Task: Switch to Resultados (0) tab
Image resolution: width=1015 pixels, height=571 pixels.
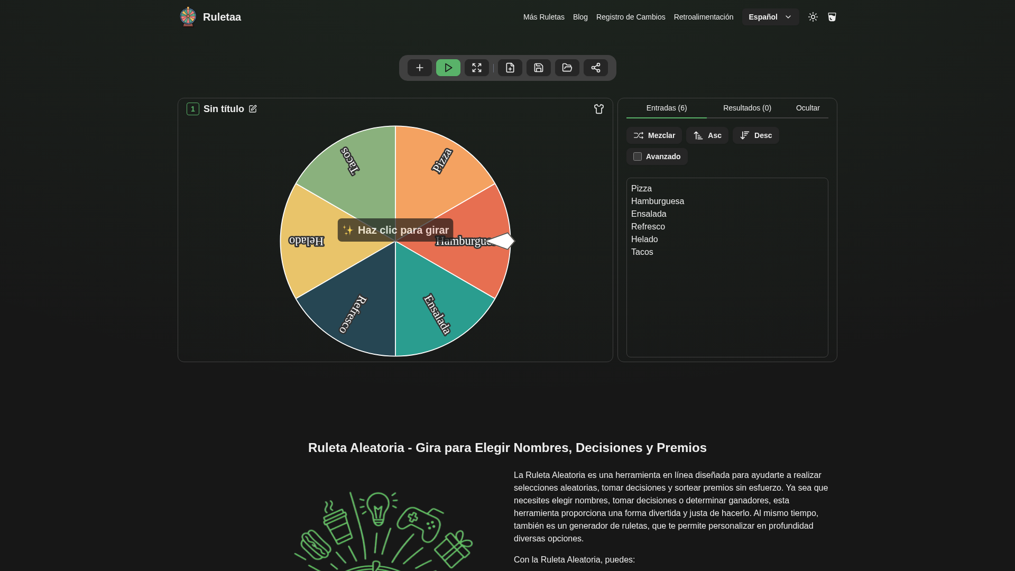Action: (746, 108)
